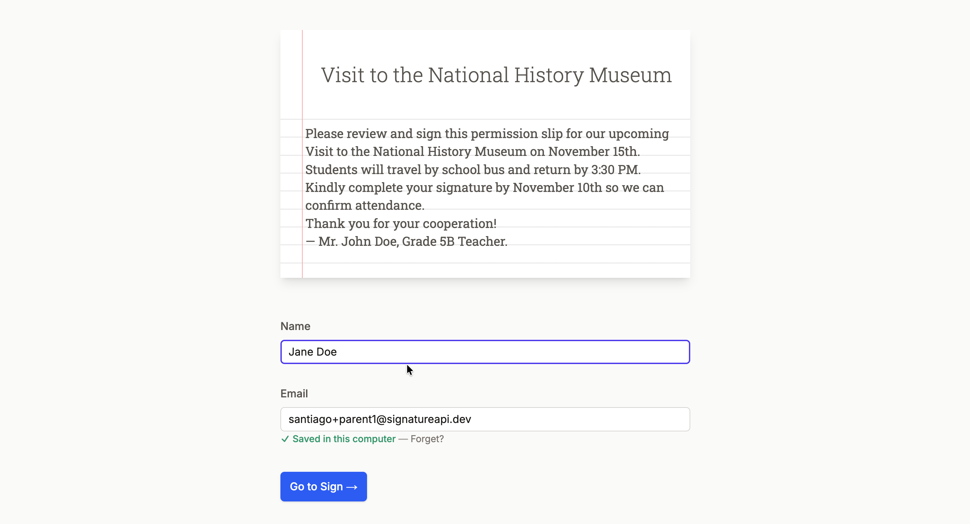The image size is (970, 524).
Task: Focus the Email input field
Action: pos(485,419)
